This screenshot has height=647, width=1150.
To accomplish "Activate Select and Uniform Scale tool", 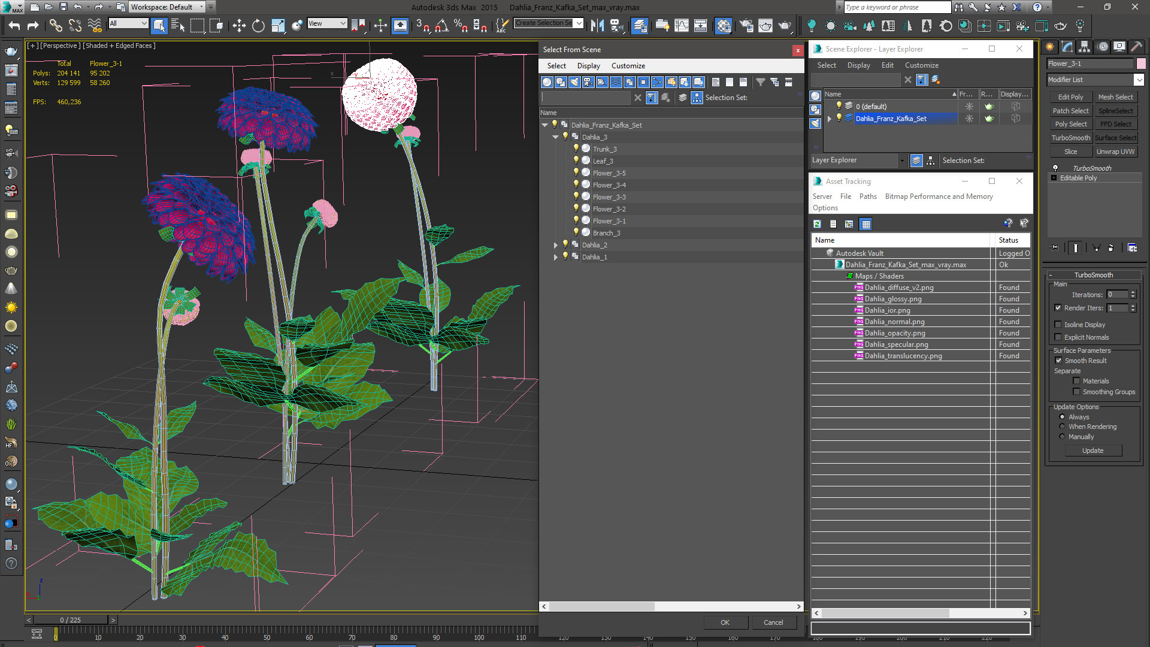I will click(278, 25).
